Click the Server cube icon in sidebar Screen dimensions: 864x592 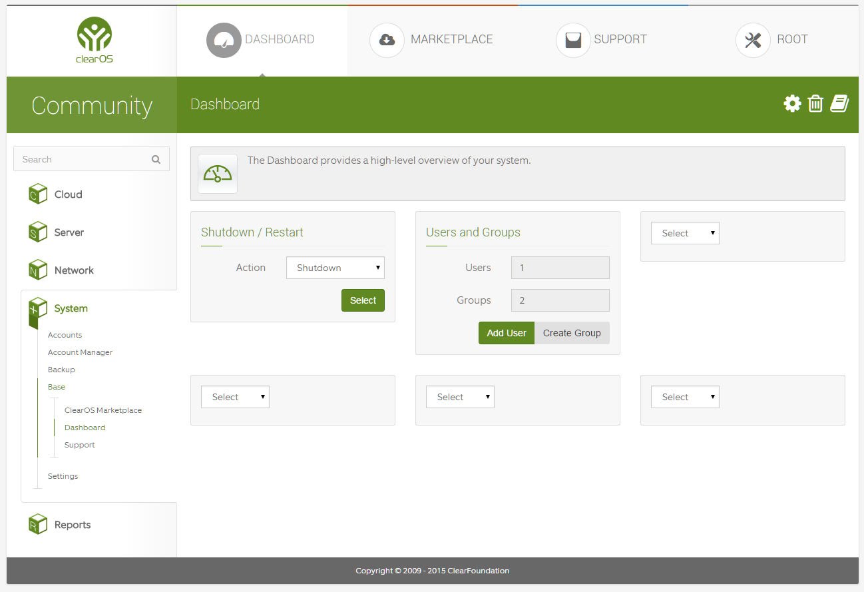pos(38,232)
